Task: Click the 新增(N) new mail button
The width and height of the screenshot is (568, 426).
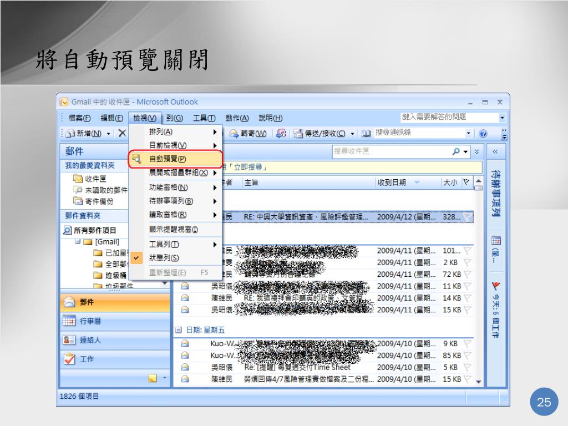Action: point(85,133)
